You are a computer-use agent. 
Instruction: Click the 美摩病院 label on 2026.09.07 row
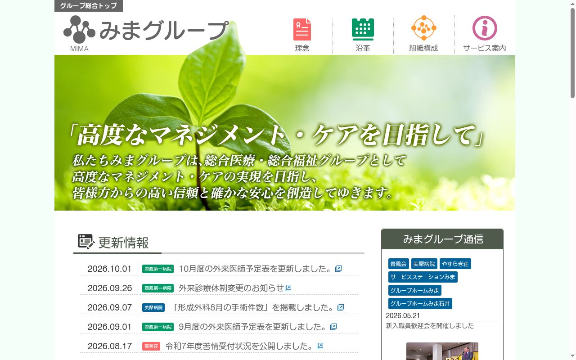click(153, 307)
